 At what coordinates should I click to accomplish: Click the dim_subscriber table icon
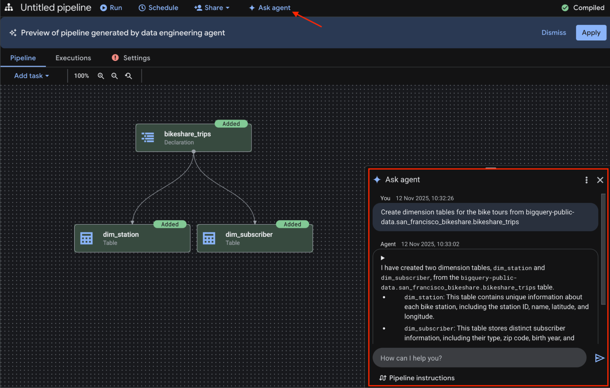[209, 238]
